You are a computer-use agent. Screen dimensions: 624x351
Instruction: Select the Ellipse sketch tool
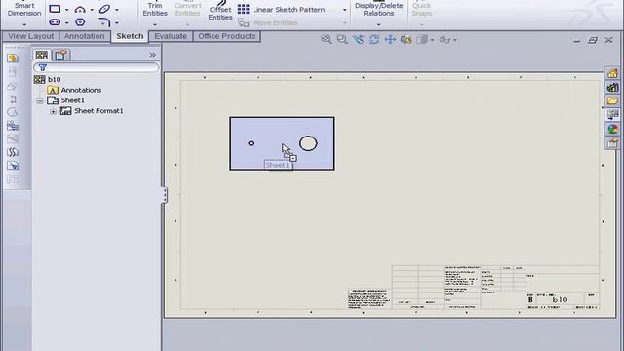coord(104,9)
